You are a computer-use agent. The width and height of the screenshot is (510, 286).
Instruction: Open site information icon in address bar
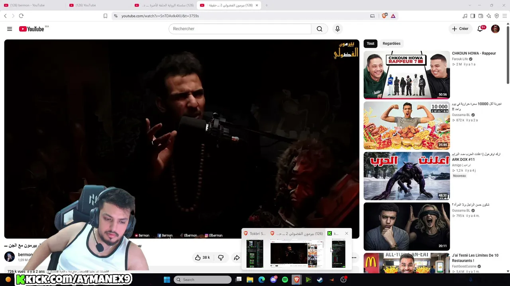click(116, 16)
